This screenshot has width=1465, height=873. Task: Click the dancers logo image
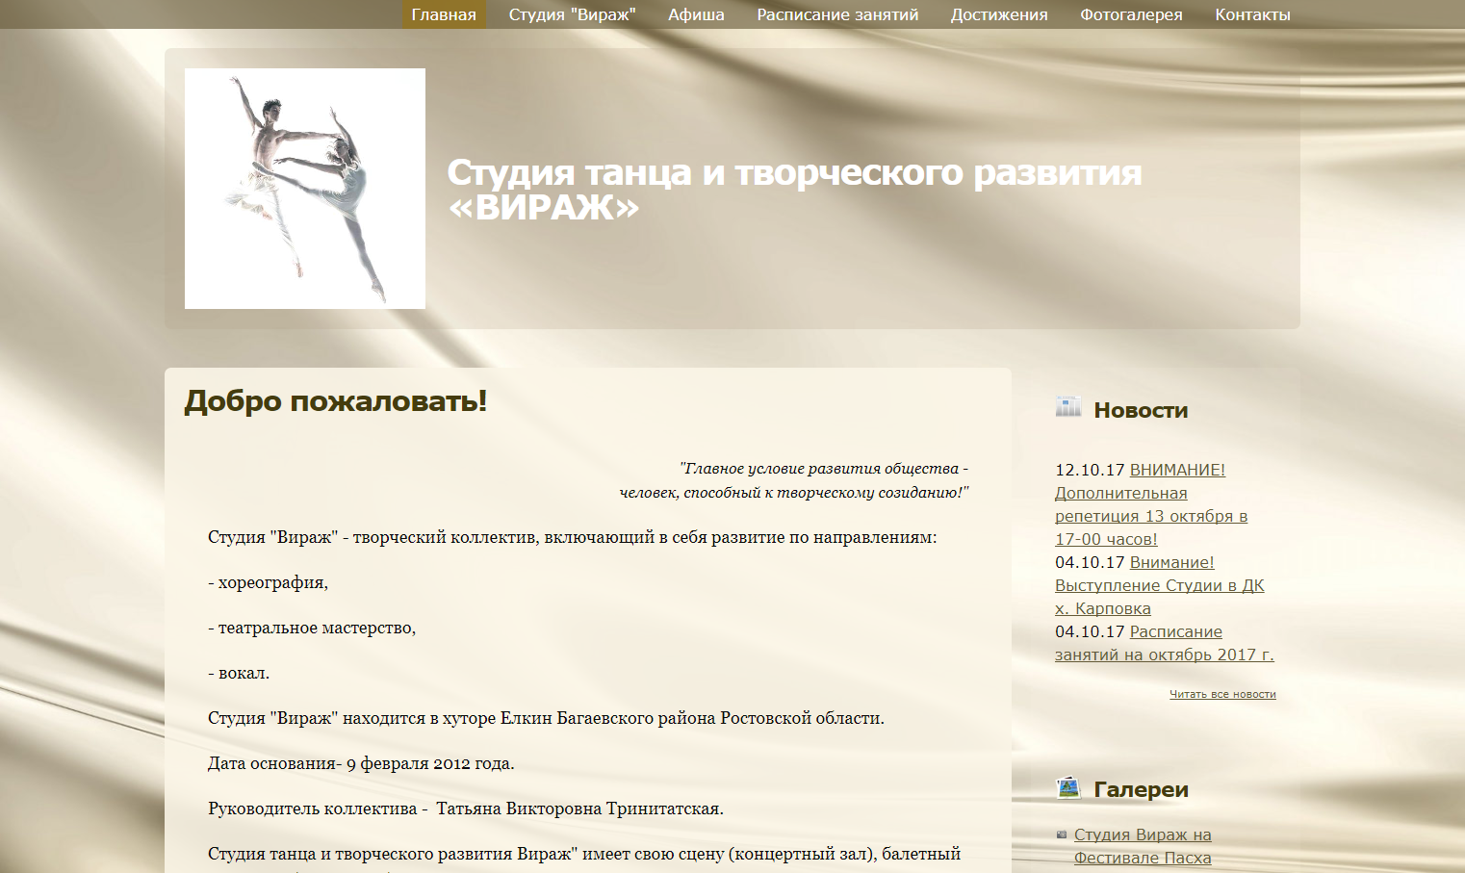[x=305, y=189]
